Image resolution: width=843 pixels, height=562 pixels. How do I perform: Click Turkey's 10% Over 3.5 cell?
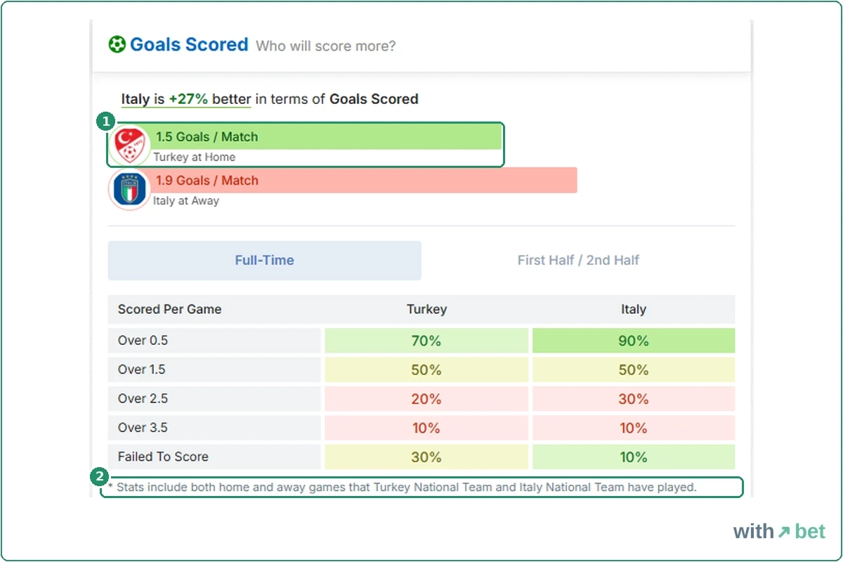coord(426,428)
